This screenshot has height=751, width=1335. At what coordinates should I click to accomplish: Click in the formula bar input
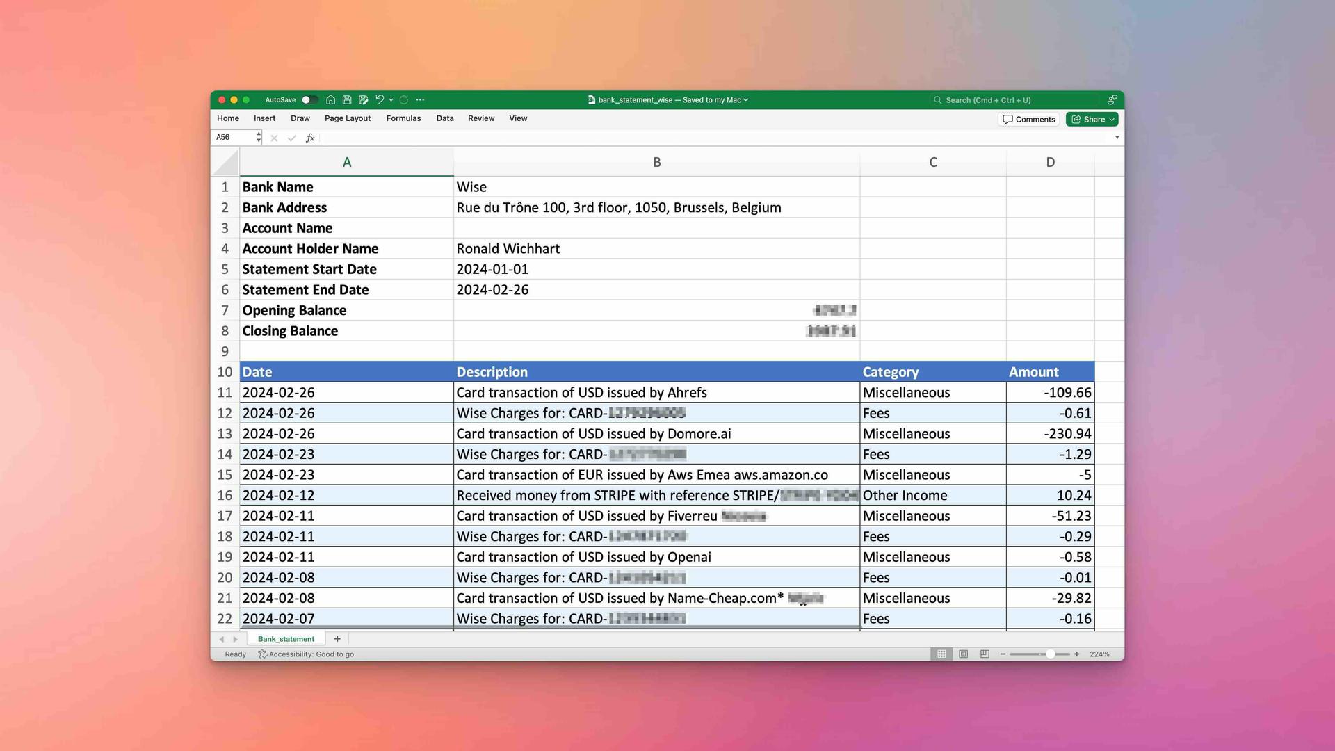(716, 138)
